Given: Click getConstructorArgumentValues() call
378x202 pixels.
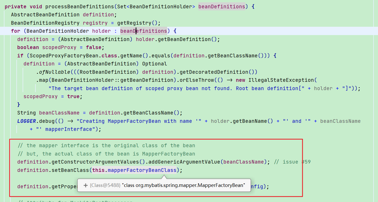Looking at the screenshot, I should coord(98,162).
